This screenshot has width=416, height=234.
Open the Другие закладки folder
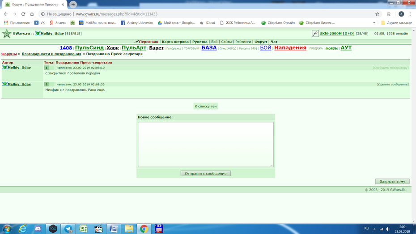(x=396, y=23)
